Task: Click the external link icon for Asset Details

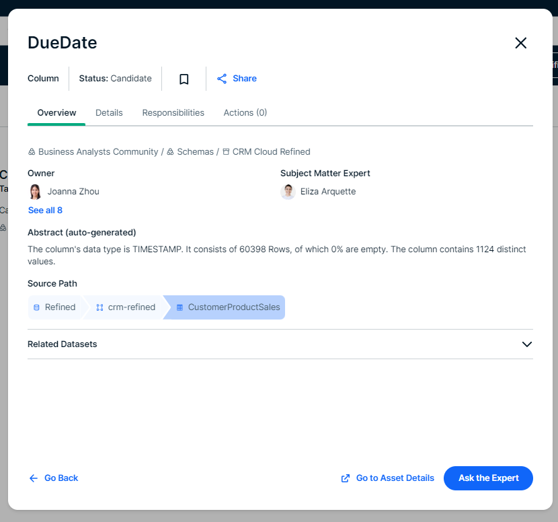Action: (346, 478)
